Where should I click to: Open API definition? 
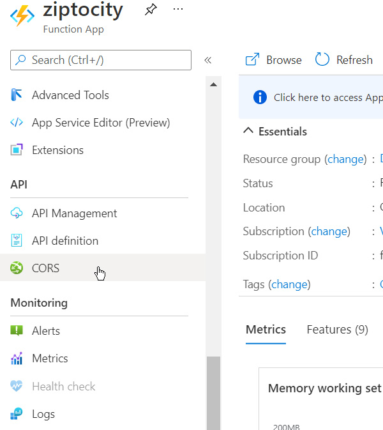coord(65,241)
